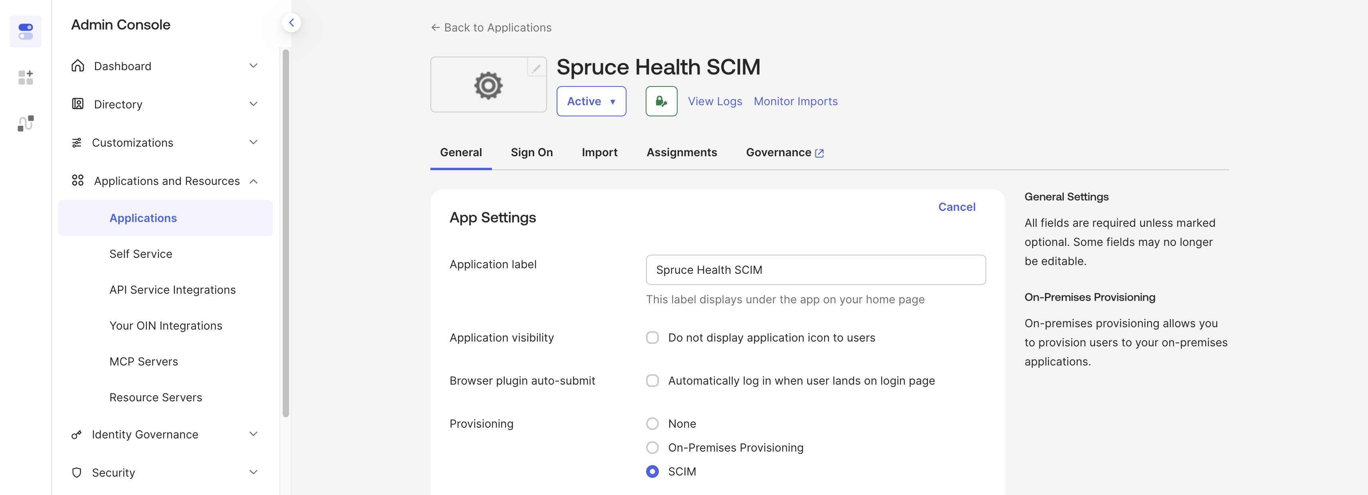Viewport: 1368px width, 495px height.
Task: Cancel App Settings editing
Action: point(956,207)
